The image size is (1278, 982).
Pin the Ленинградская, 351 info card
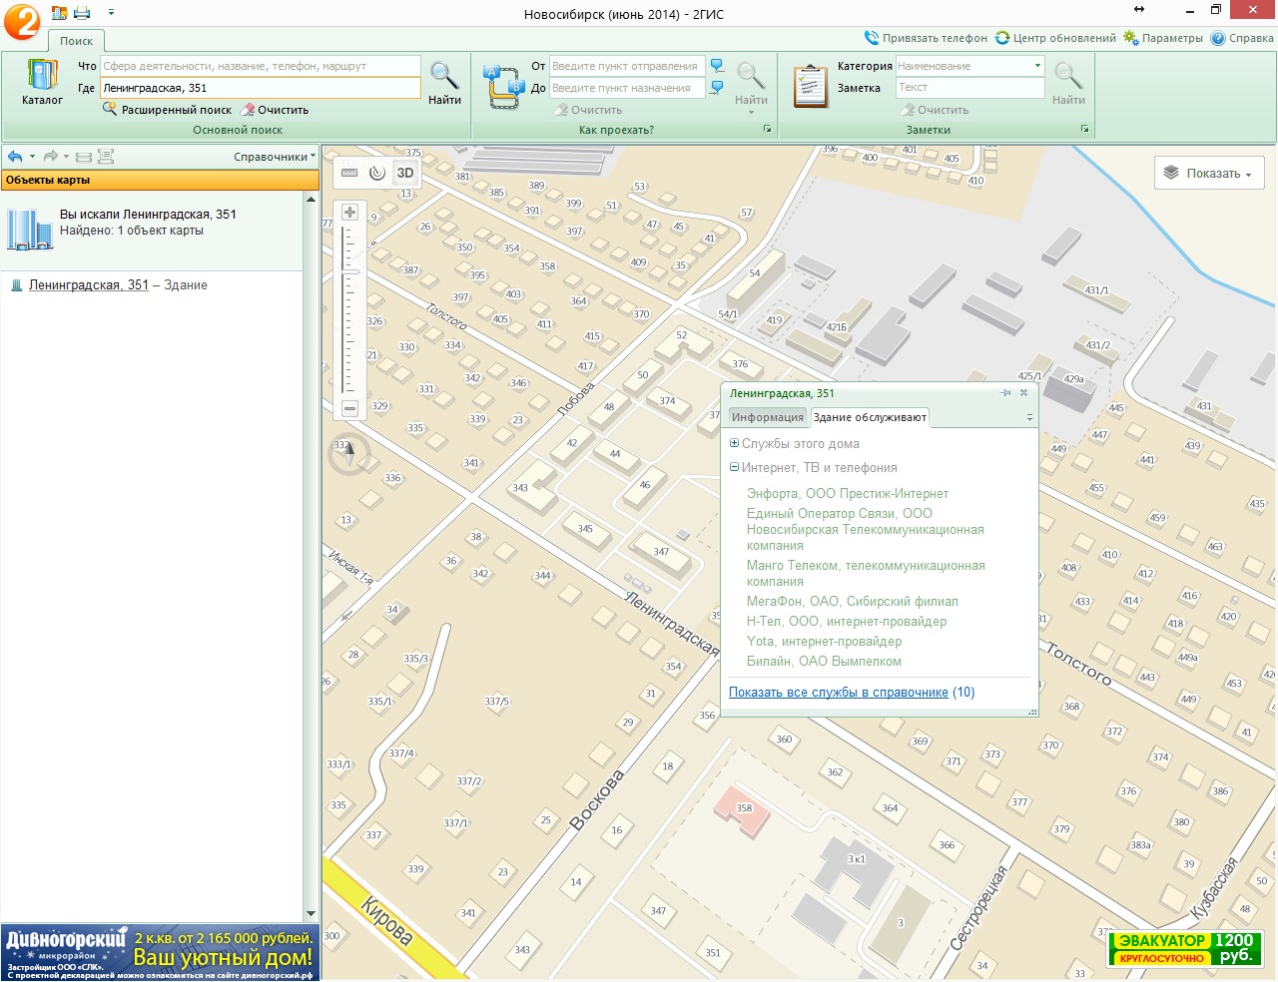pyautogui.click(x=1005, y=393)
